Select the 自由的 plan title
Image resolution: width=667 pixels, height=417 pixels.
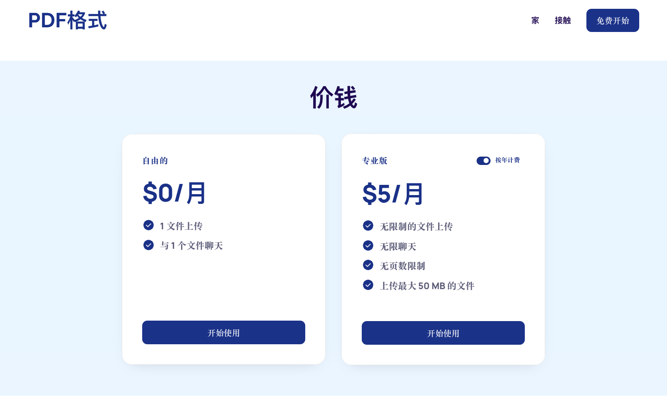(x=155, y=161)
